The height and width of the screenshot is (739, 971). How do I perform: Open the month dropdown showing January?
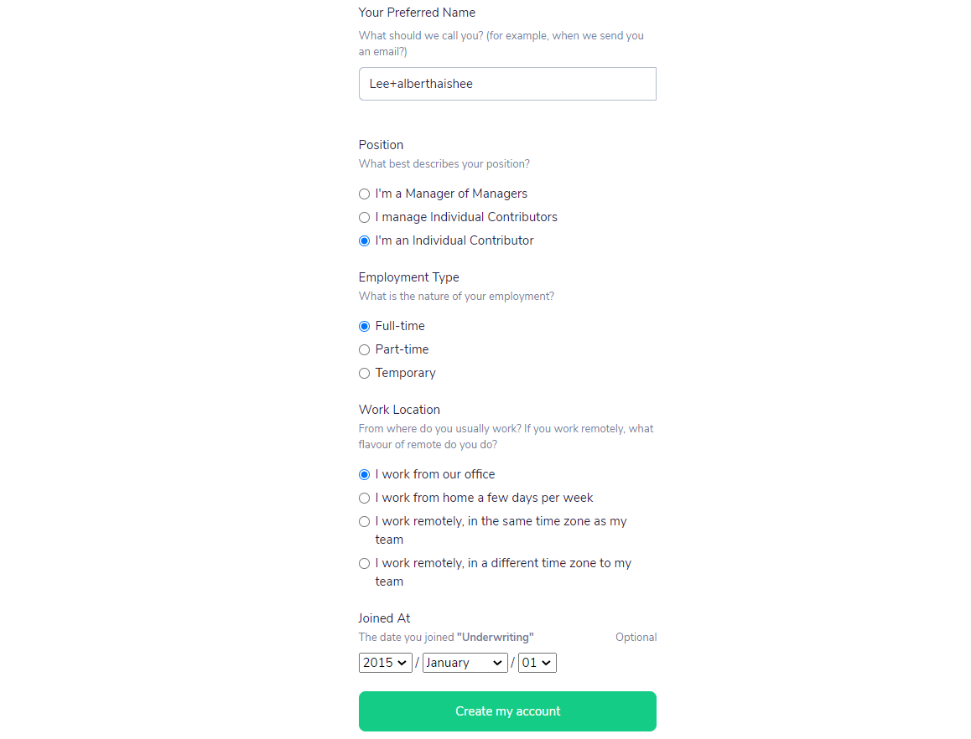[465, 663]
